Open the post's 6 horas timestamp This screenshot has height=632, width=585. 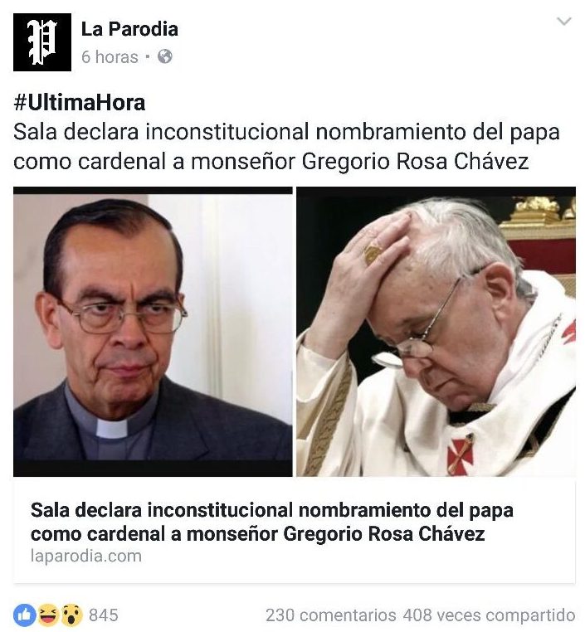coord(110,57)
